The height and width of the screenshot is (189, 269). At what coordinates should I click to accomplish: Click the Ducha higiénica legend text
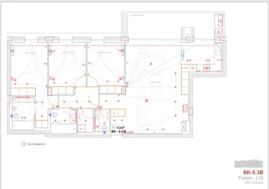[37, 144]
